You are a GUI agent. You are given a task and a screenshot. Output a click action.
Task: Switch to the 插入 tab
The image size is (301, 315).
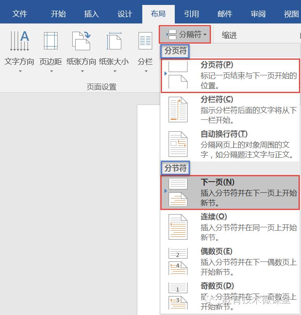pyautogui.click(x=92, y=14)
